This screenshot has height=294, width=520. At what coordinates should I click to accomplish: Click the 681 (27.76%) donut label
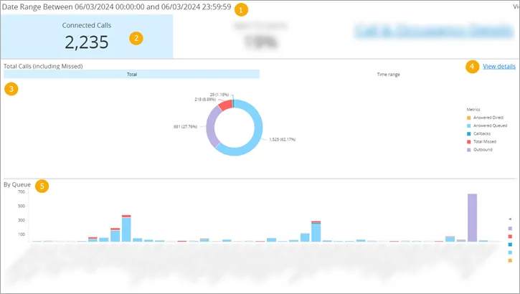point(185,127)
